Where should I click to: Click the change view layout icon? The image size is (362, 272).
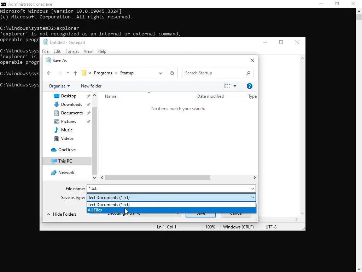(227, 86)
